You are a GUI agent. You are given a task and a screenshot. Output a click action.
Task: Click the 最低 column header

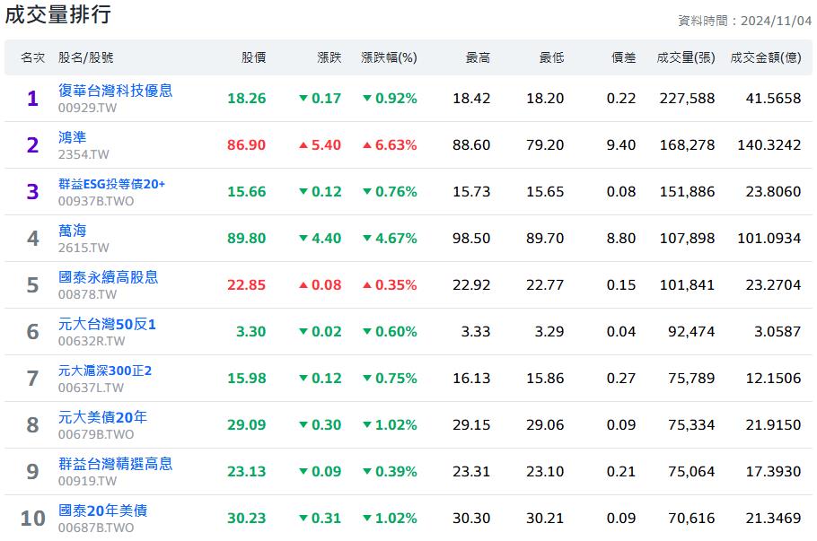pyautogui.click(x=551, y=57)
